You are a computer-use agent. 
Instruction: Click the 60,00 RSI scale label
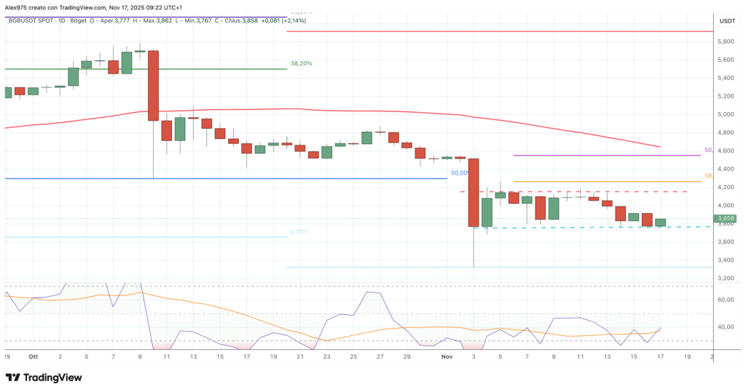pyautogui.click(x=726, y=300)
